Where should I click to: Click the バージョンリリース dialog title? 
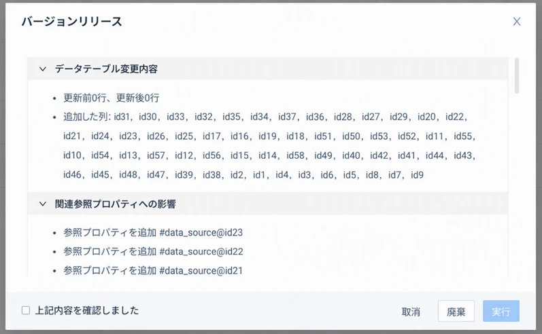click(x=72, y=22)
